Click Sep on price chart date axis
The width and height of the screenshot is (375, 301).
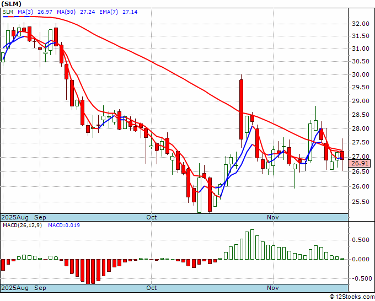pos(40,217)
